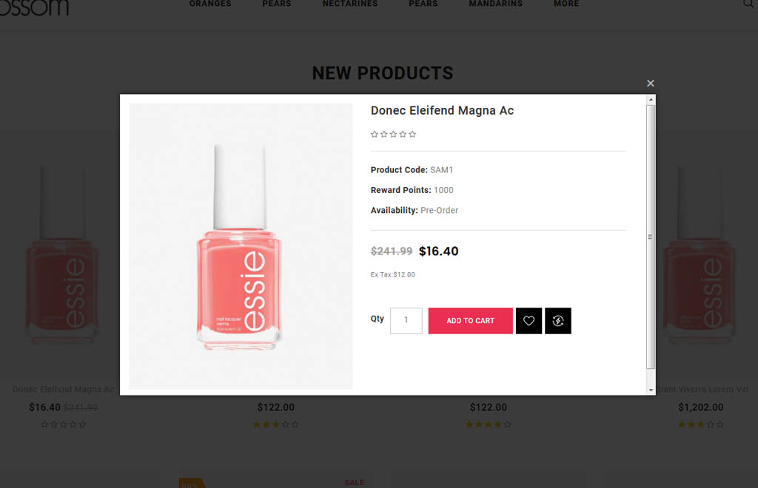Open background product link Donec Eleifend Magna Ac
Viewport: 758px width, 488px height.
pyautogui.click(x=64, y=390)
